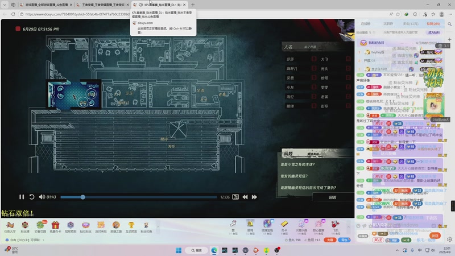The height and width of the screenshot is (256, 455).
Task: Click the screen mode icon beside 12:06
Action: tap(235, 197)
